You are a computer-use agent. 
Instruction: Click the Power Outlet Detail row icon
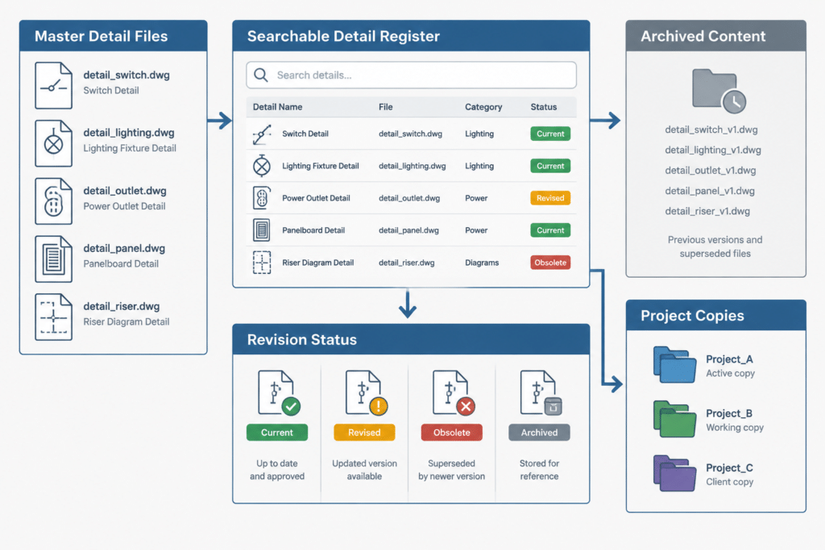262,198
